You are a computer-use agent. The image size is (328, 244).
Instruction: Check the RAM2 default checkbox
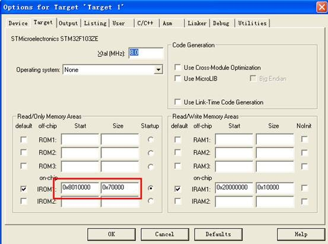[x=177, y=152]
